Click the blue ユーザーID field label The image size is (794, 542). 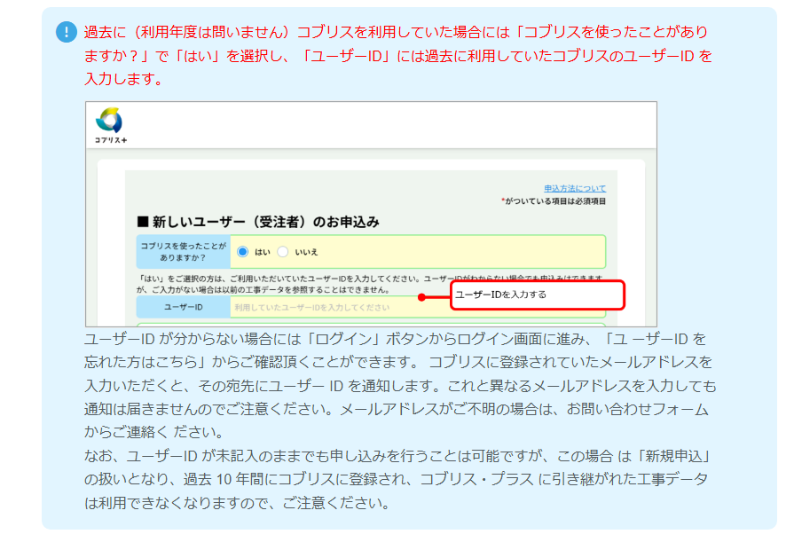click(183, 308)
